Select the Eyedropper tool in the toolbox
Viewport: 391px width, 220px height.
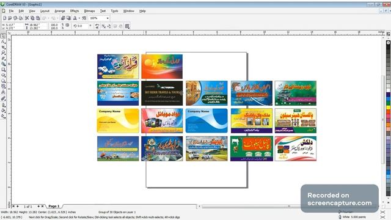pyautogui.click(x=3, y=105)
